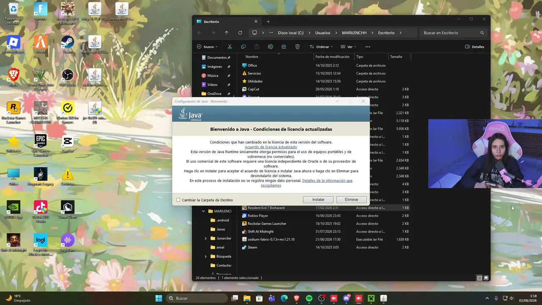The image size is (542, 305).
Task: Select the NVIDIA App desktop icon
Action: coord(14,210)
